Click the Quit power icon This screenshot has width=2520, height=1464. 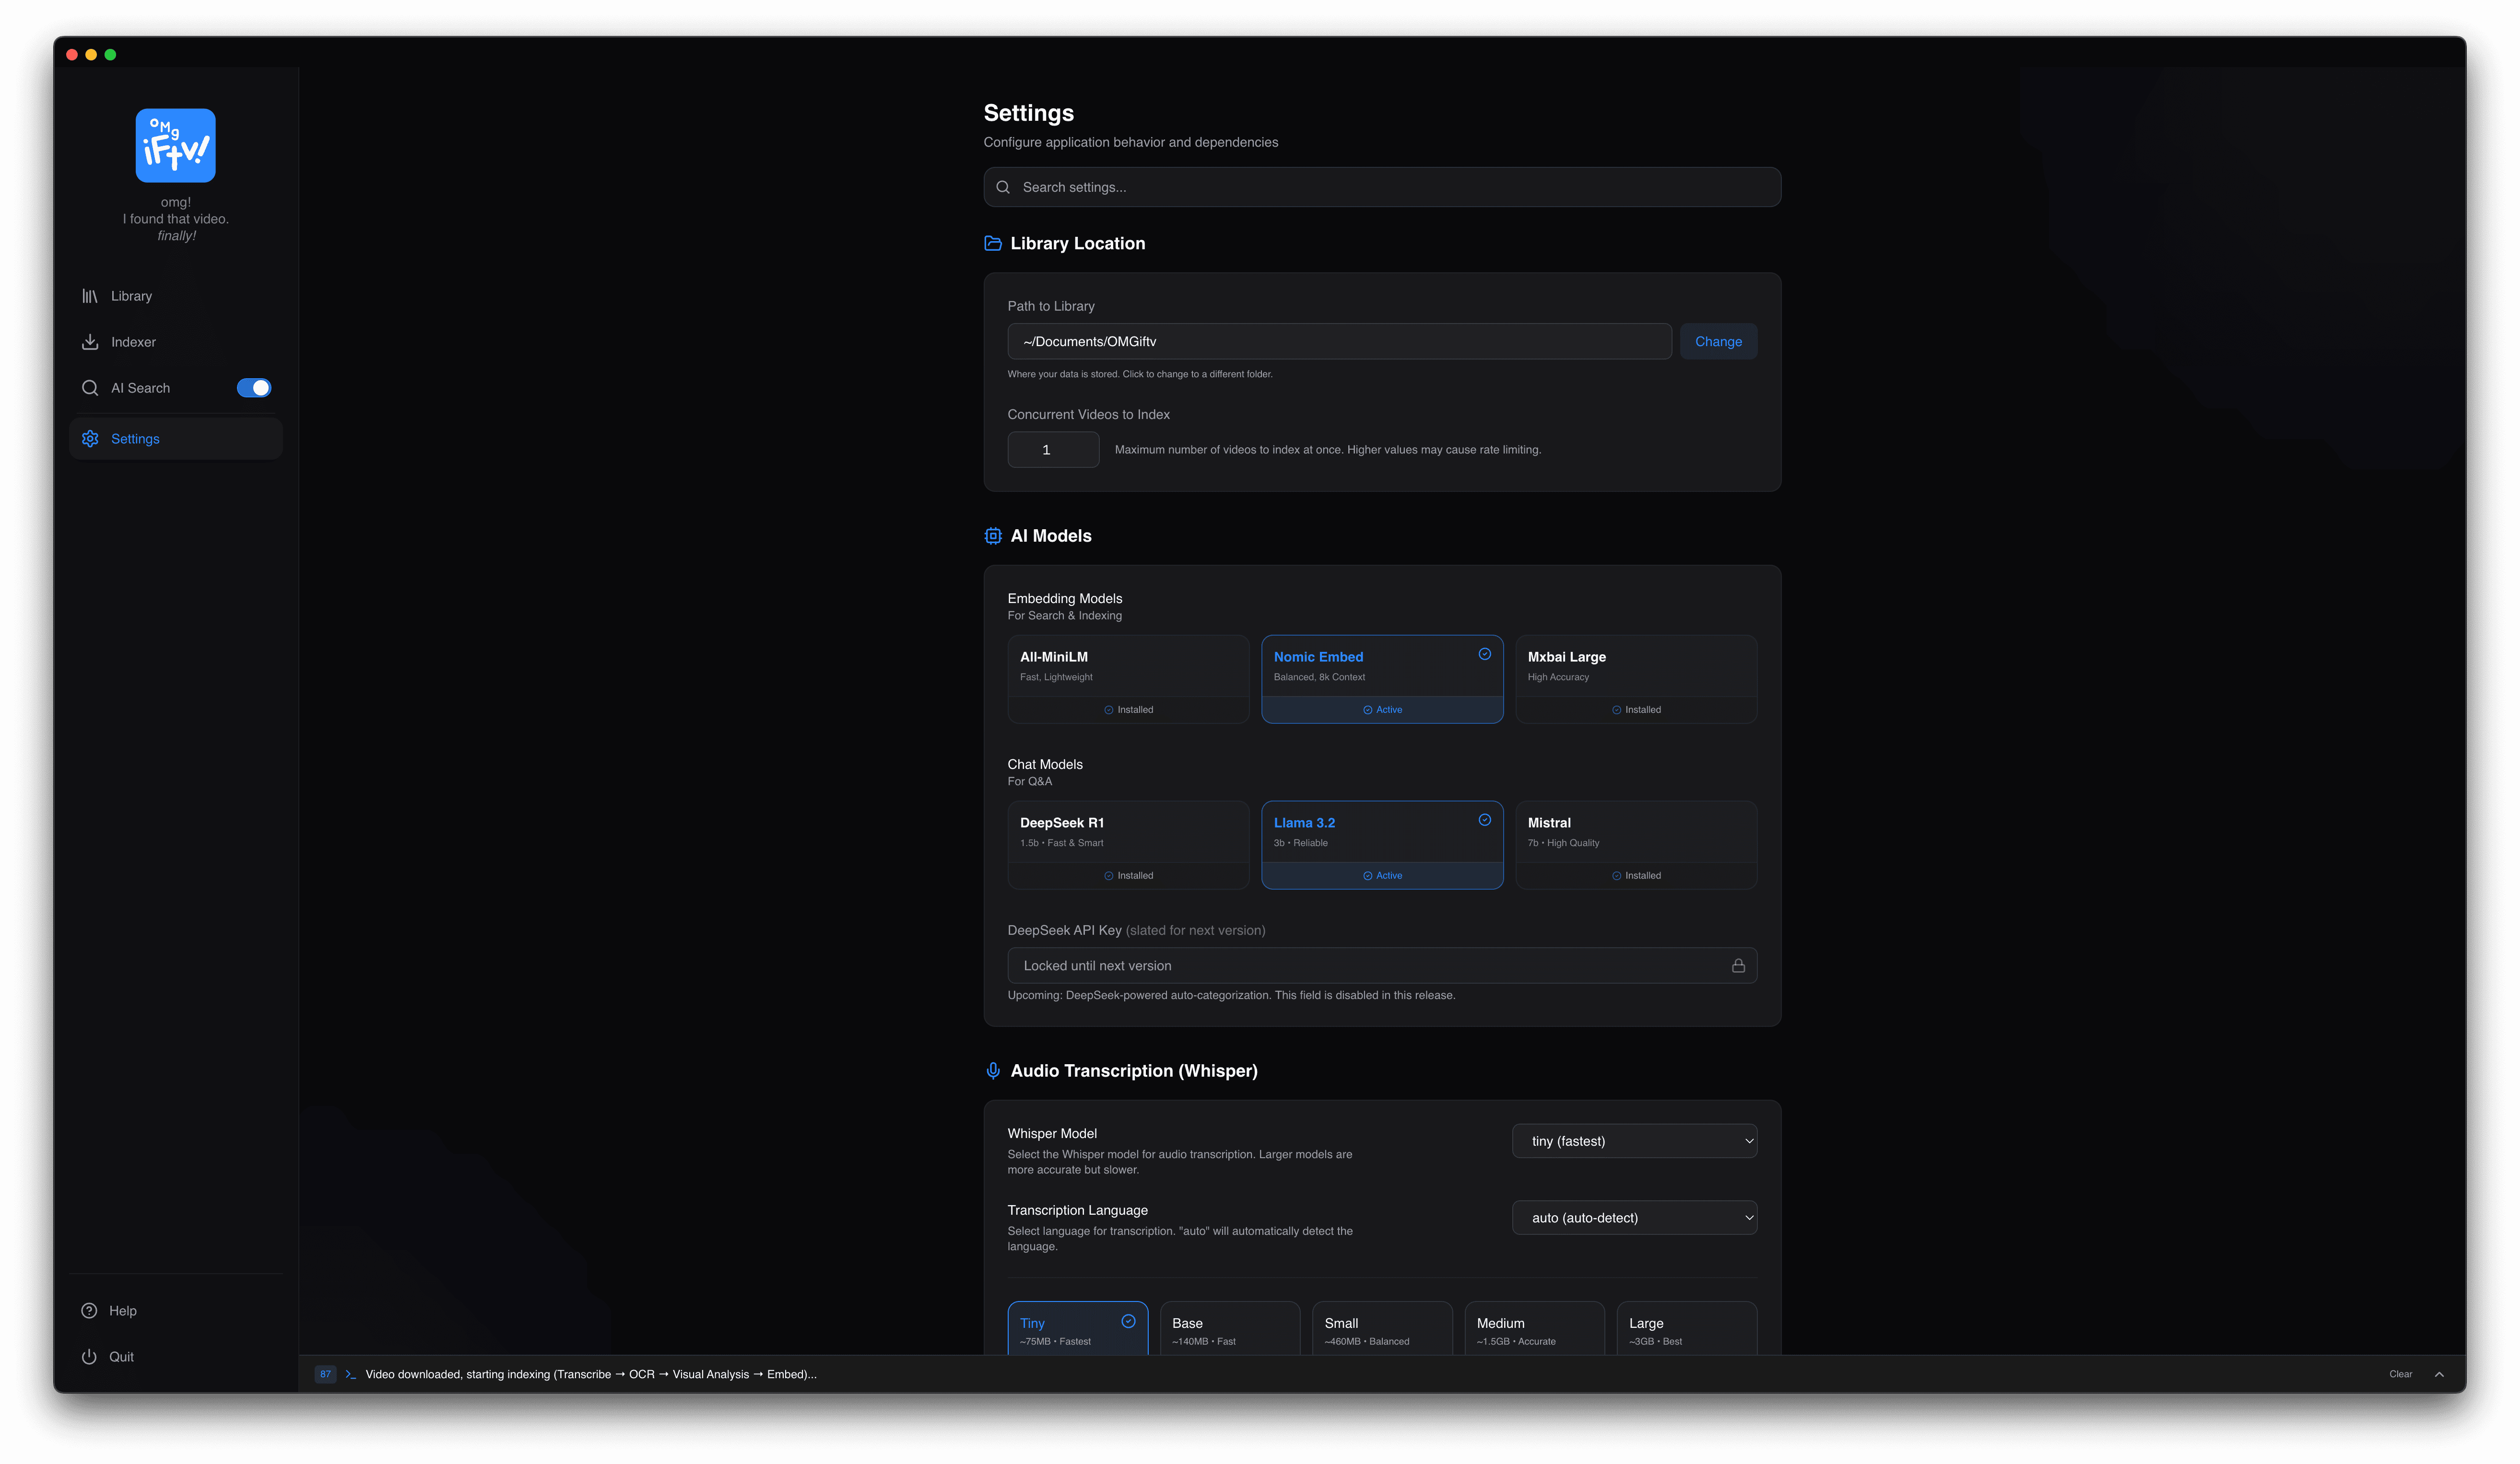(89, 1356)
